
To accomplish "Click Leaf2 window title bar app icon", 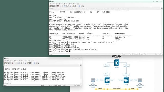I will (x=50, y=1).
